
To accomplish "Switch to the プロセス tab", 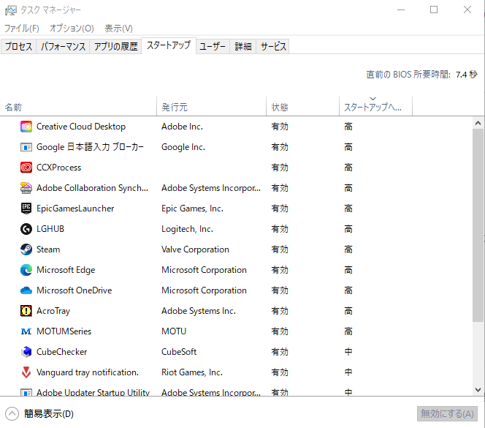I will (x=18, y=47).
